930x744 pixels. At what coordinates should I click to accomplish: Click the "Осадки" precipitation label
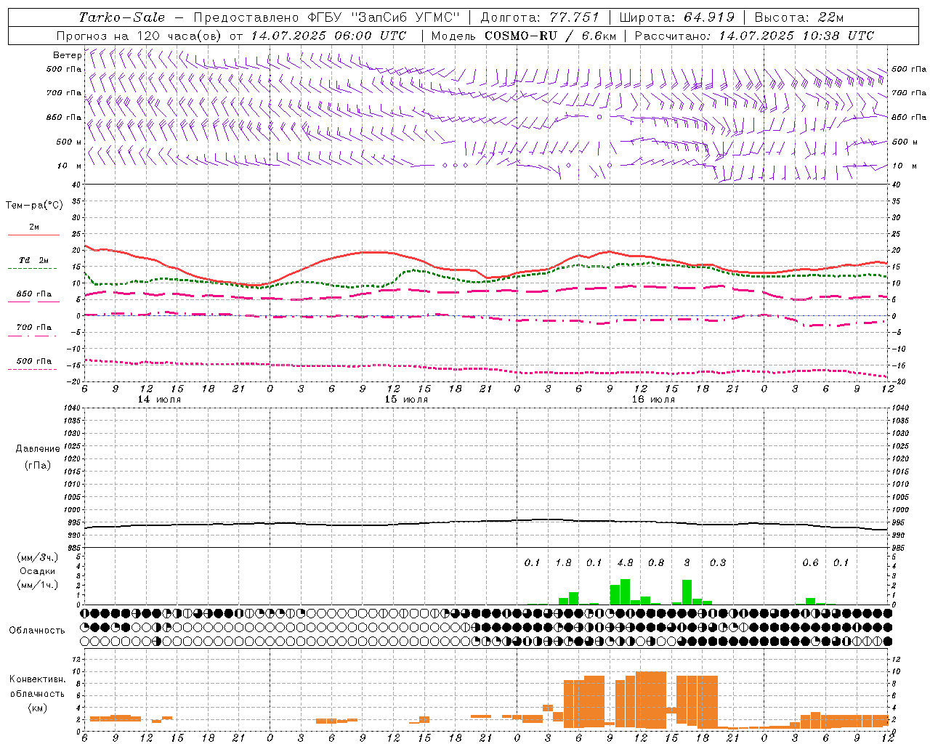coord(37,571)
